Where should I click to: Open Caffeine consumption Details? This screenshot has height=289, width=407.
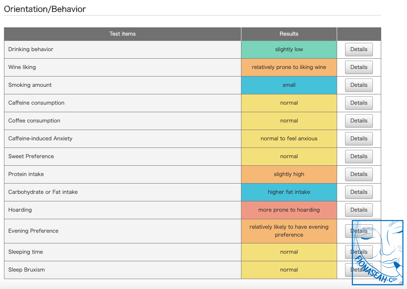pyautogui.click(x=359, y=103)
